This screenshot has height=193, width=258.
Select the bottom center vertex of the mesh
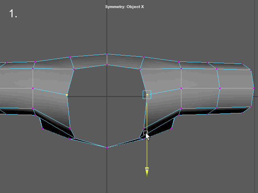[107, 148]
